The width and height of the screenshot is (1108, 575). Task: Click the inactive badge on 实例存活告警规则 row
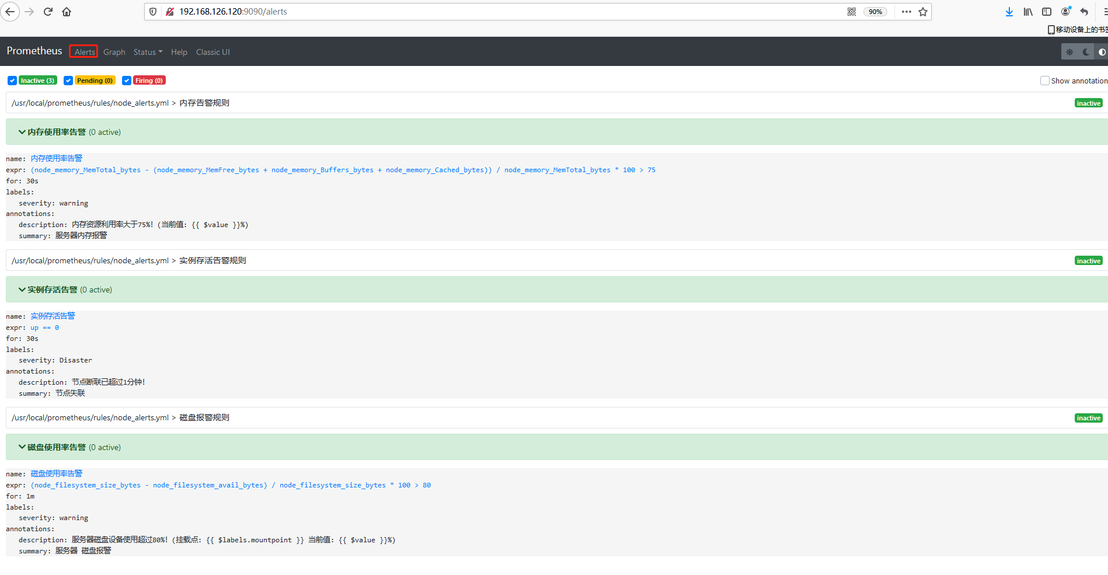point(1089,261)
